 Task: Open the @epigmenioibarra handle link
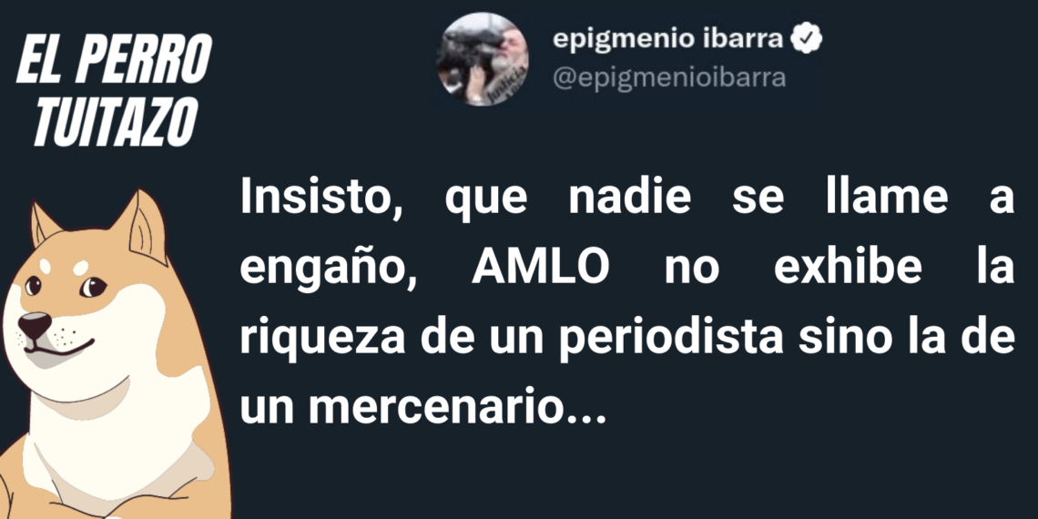tap(669, 78)
